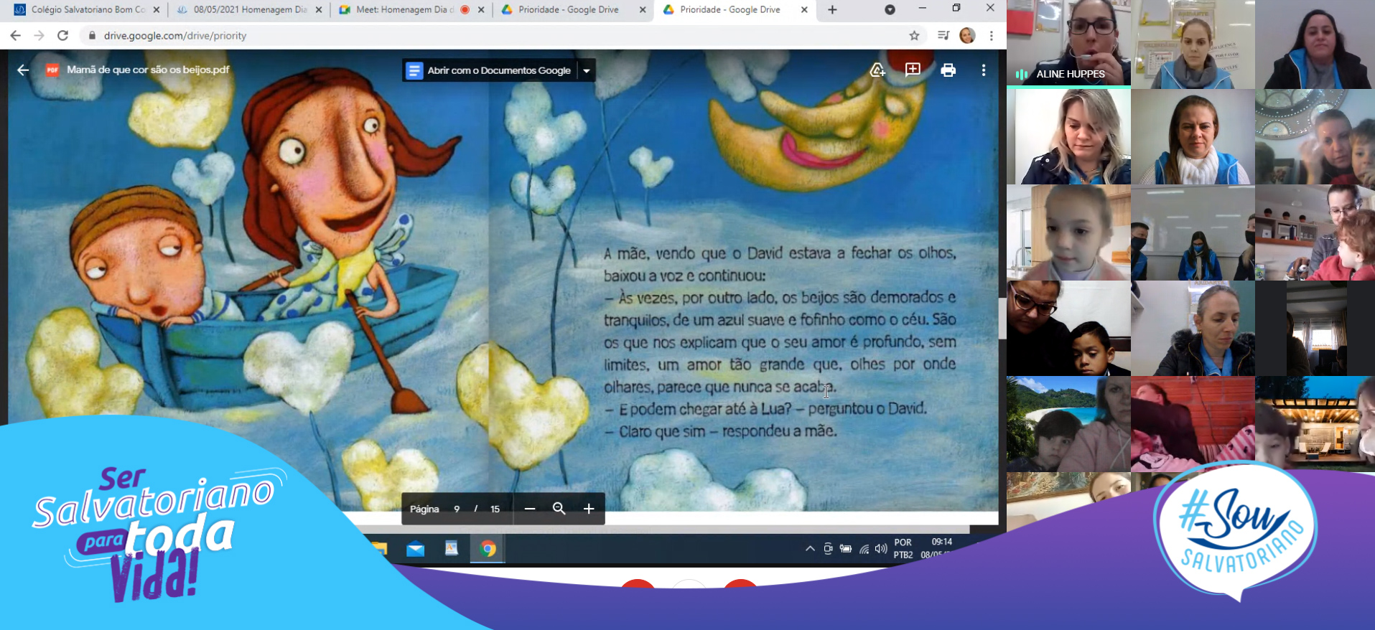Click the text line 'baixou a voz e continuou:'
This screenshot has width=1375, height=630.
click(685, 276)
